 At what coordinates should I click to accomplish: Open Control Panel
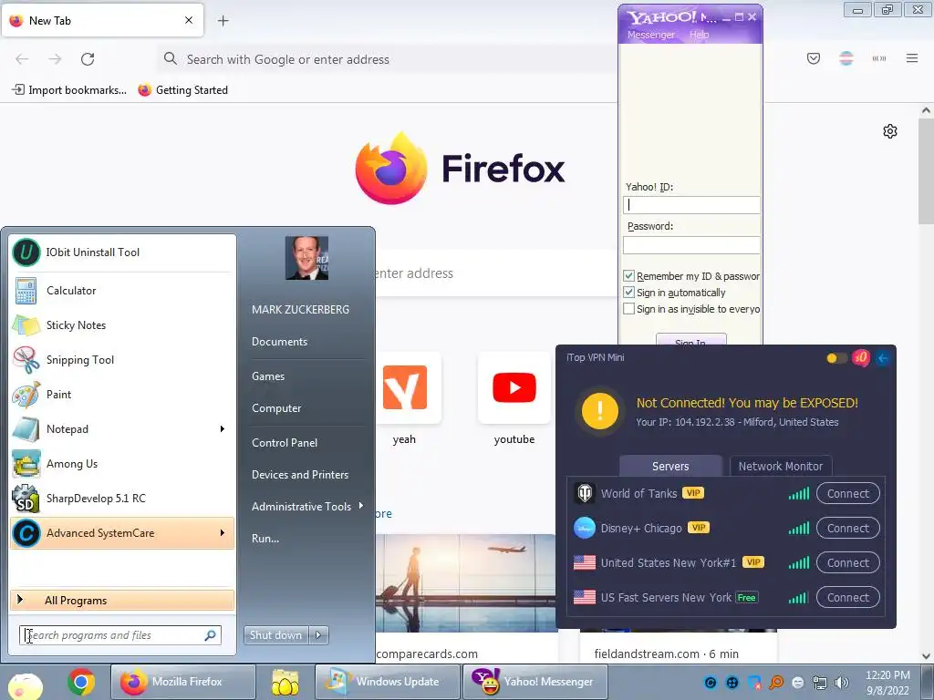[x=285, y=443]
